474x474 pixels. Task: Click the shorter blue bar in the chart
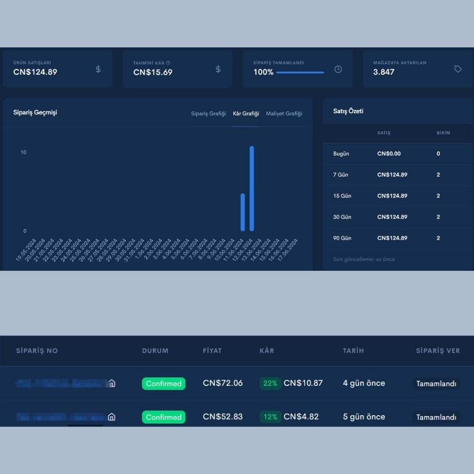click(242, 212)
